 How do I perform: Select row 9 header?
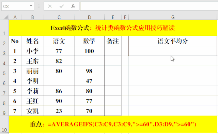point(4,111)
